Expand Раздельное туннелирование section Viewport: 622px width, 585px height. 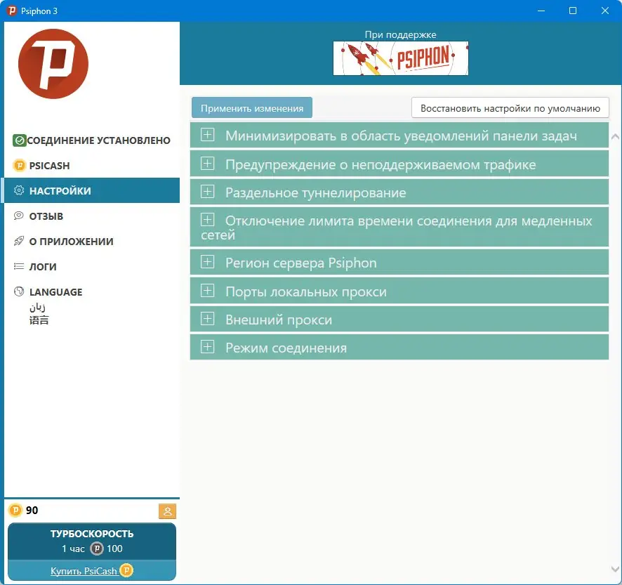coord(399,192)
